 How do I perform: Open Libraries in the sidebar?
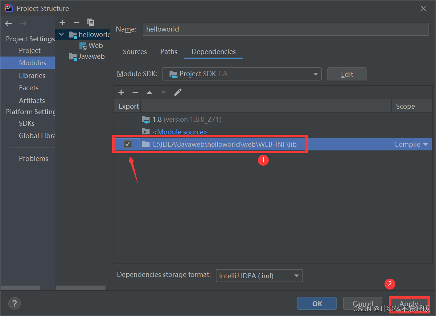pyautogui.click(x=32, y=75)
